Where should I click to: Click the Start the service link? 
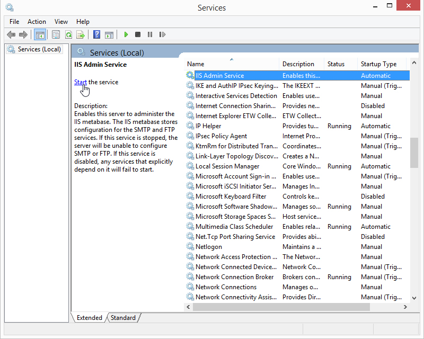click(x=81, y=82)
